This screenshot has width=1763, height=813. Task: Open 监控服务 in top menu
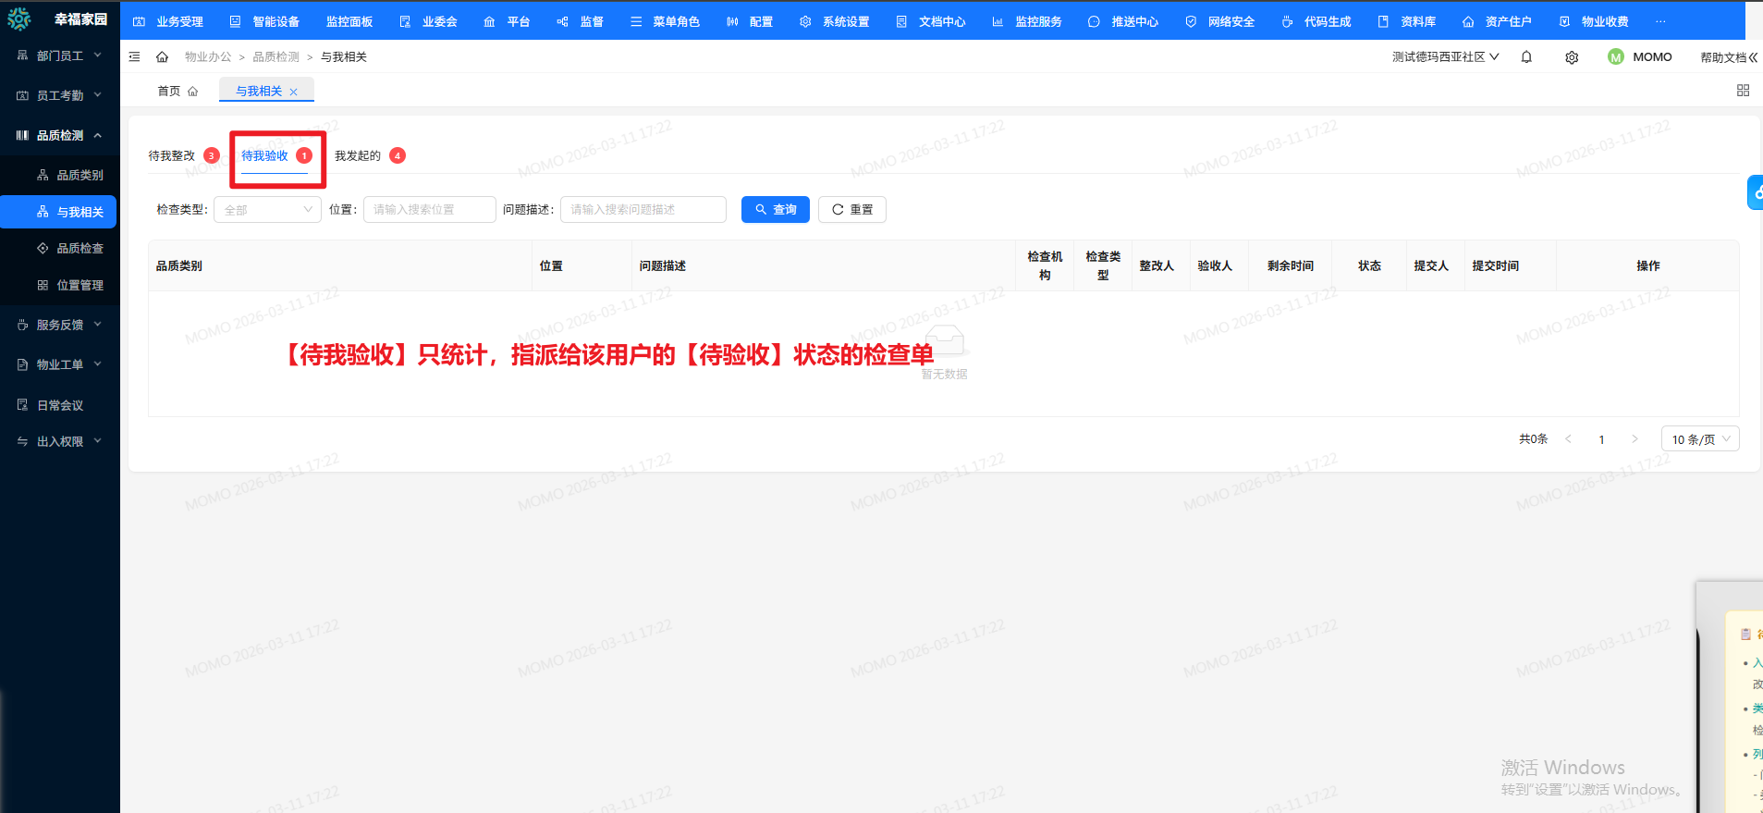point(1027,21)
